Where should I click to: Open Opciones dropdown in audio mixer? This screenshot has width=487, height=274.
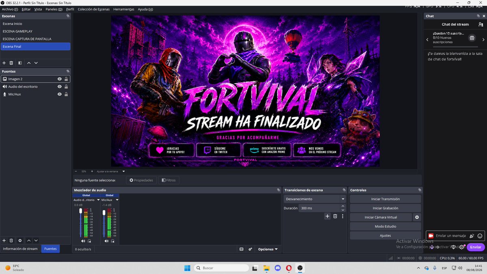click(x=268, y=249)
